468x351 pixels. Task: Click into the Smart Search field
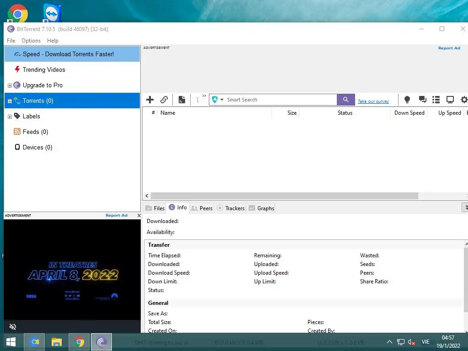point(281,100)
